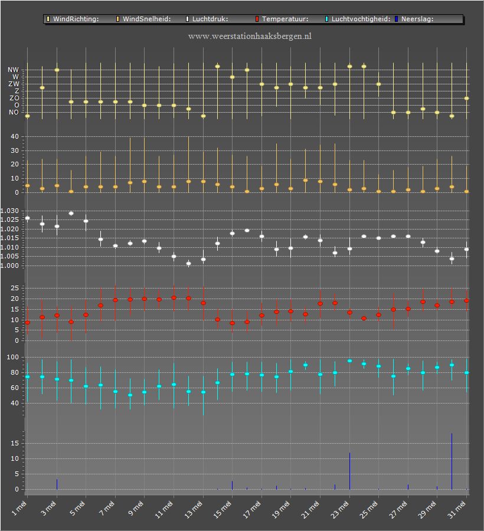This screenshot has height=531, width=484.
Task: Click the 5 mei date label
Action: coord(77,509)
